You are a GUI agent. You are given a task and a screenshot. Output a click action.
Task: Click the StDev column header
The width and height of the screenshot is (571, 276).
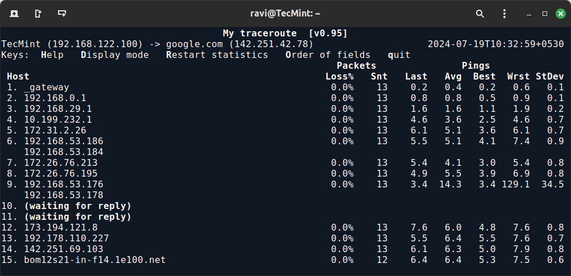click(x=549, y=76)
